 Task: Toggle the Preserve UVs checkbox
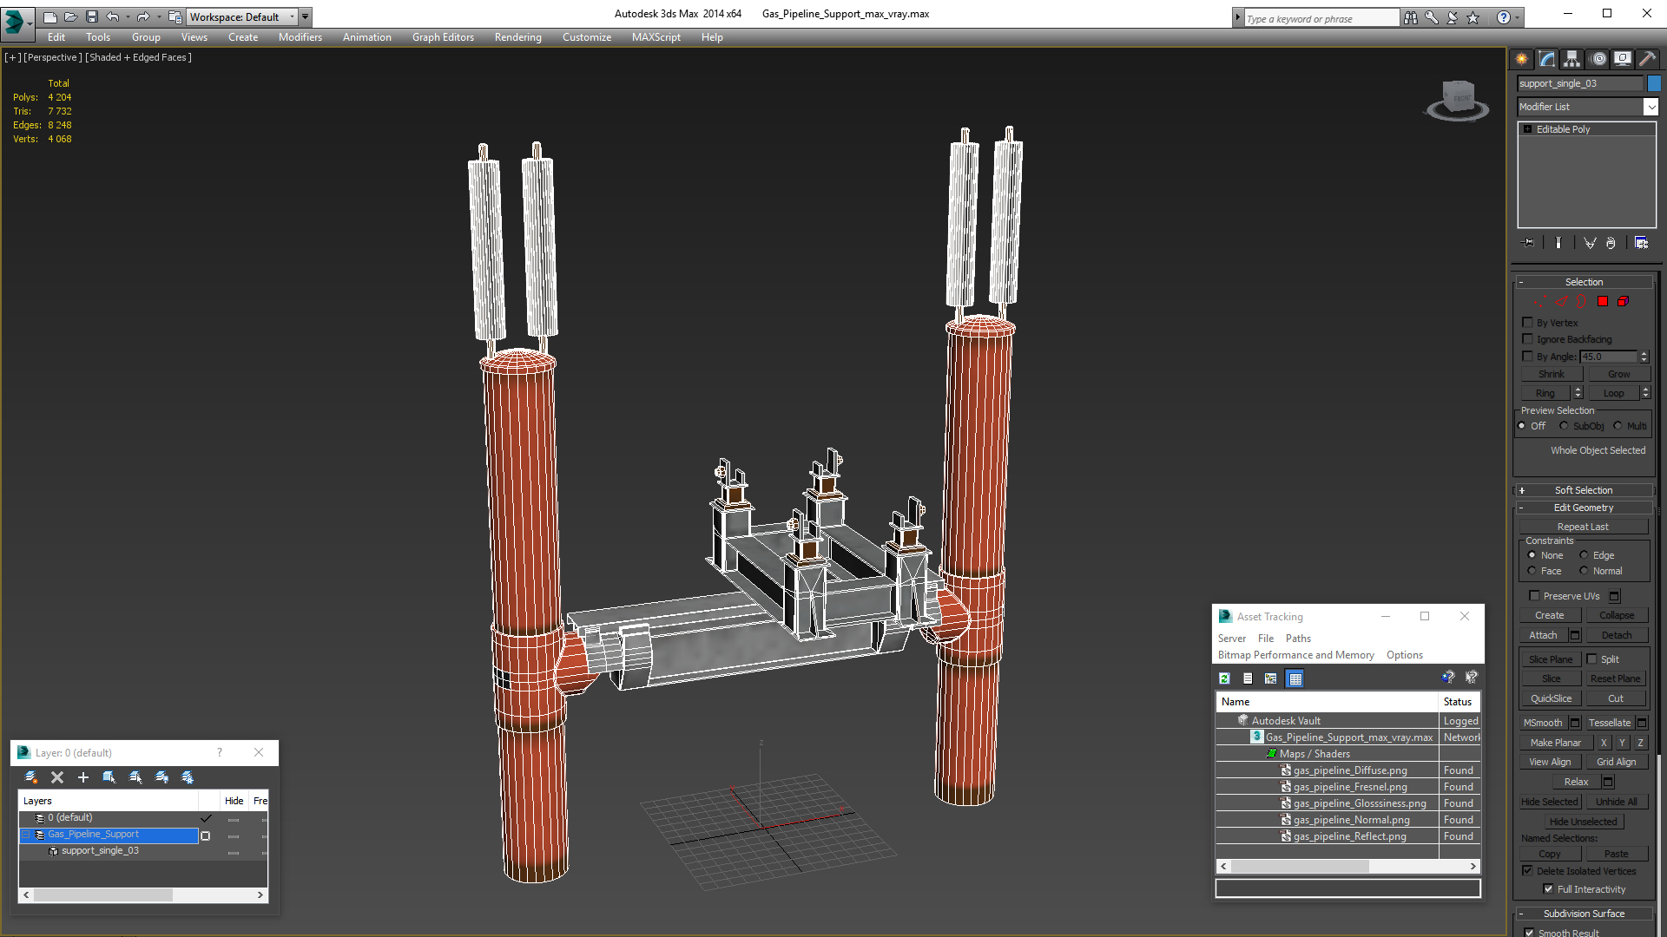point(1534,596)
